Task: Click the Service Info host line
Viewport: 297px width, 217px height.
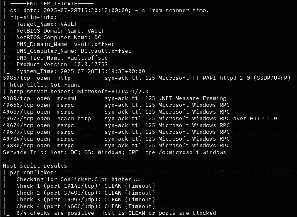Action: pos(114,152)
